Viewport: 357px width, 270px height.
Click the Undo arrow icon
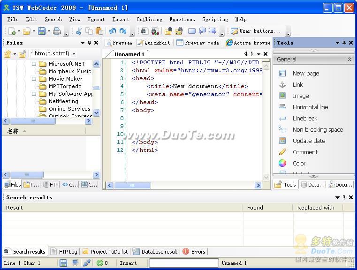[x=113, y=31]
